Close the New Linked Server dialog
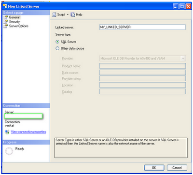This screenshot has height=175, width=193. pyautogui.click(x=188, y=7)
